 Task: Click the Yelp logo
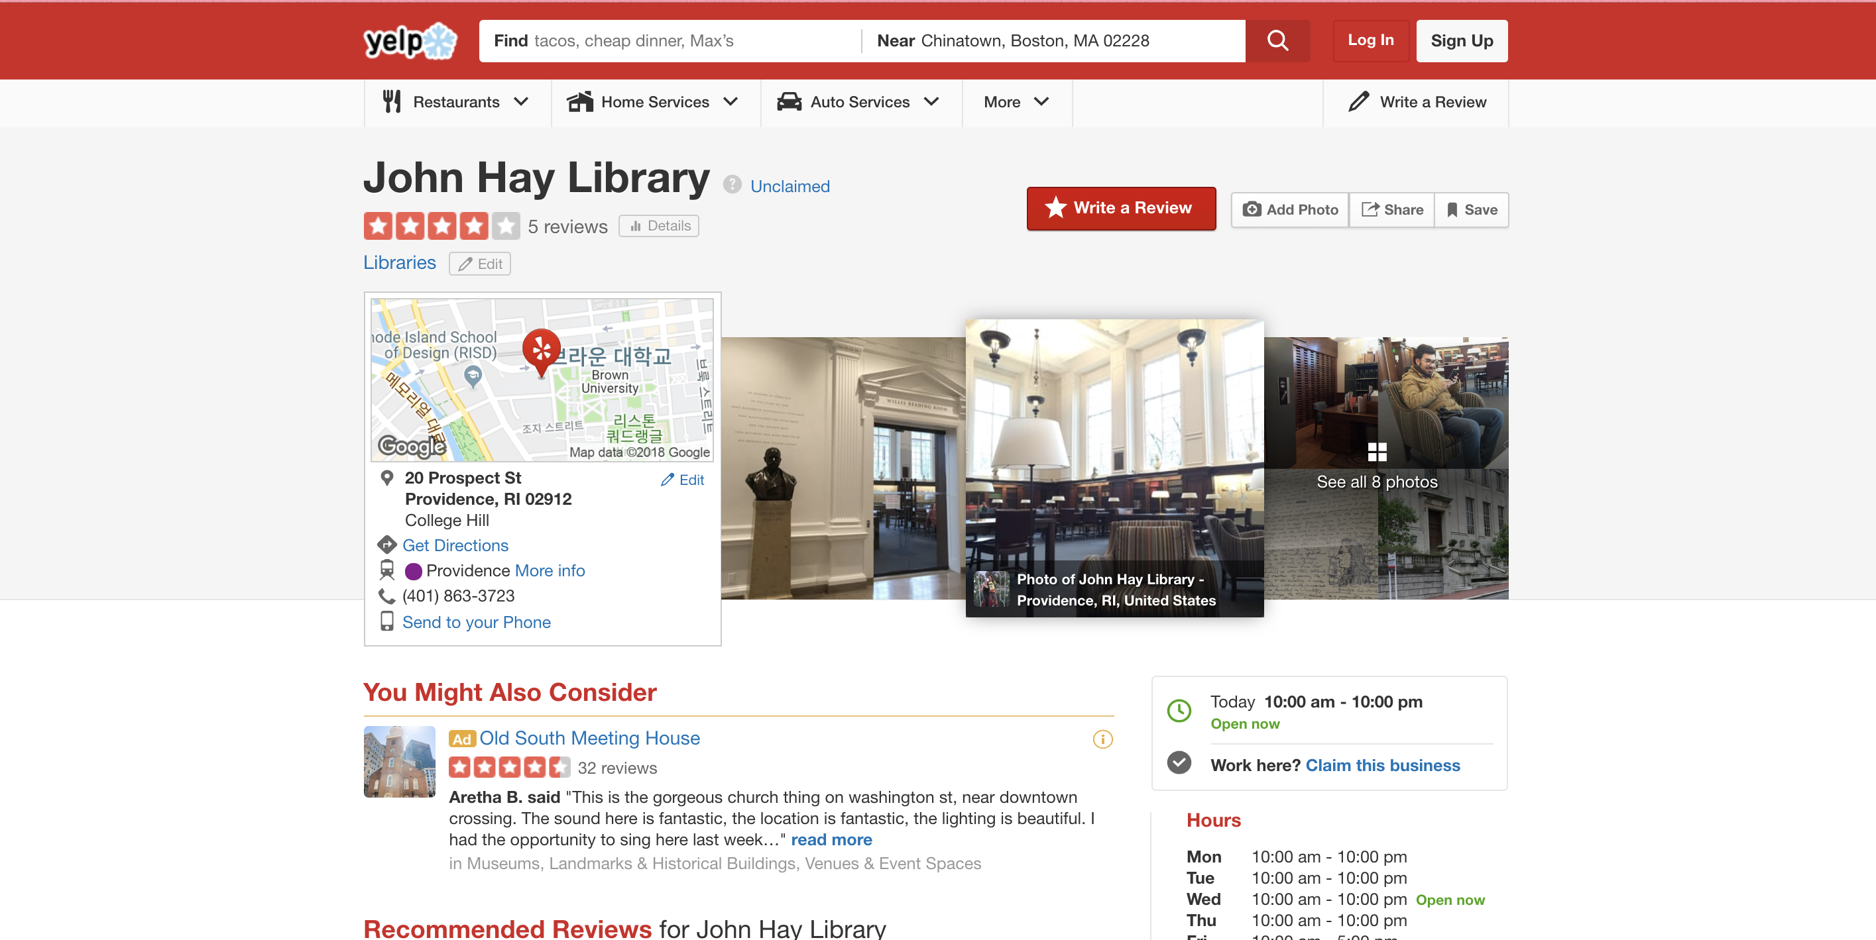pyautogui.click(x=410, y=41)
